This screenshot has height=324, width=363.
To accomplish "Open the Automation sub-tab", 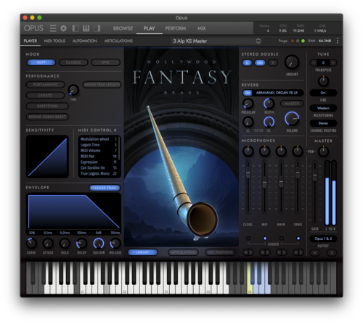I will coord(85,41).
